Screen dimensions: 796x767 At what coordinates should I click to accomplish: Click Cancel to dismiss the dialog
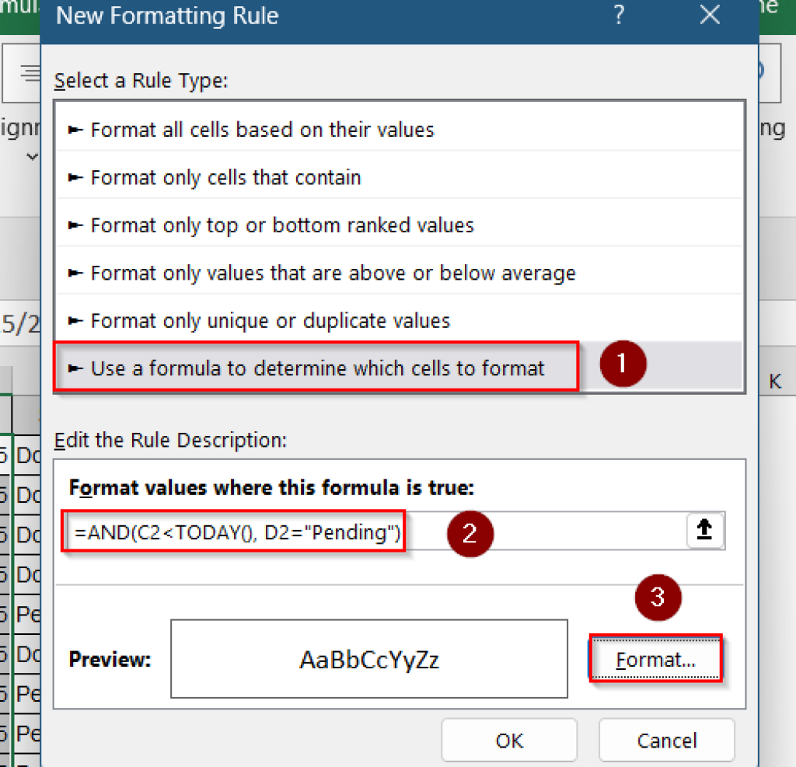(666, 740)
